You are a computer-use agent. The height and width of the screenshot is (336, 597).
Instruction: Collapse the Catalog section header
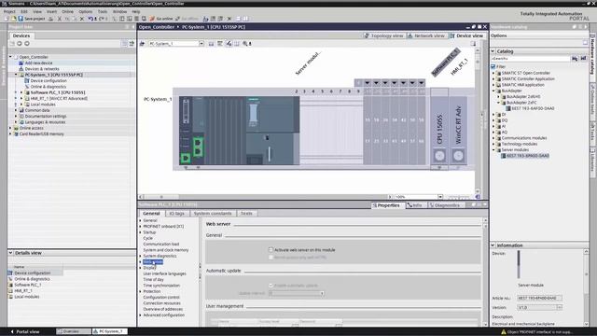(x=493, y=51)
